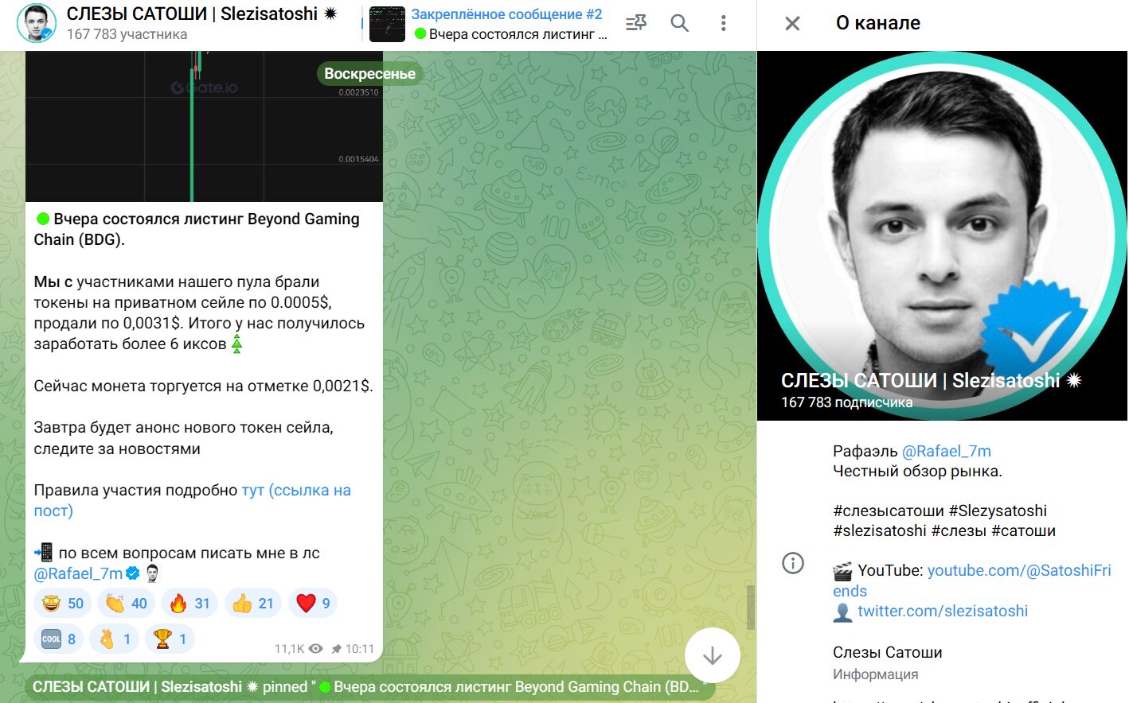Close the channel info panel

tap(792, 23)
